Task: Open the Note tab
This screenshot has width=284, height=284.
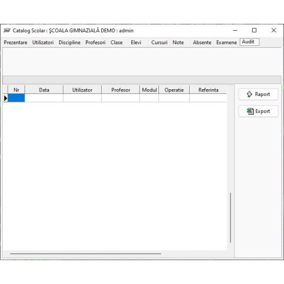Action: pos(178,43)
